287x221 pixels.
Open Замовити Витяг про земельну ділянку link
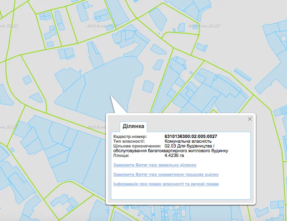pyautogui.click(x=155, y=165)
